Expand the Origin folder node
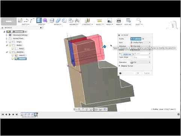Screen dimensions: 181x136 [x=6, y=42]
